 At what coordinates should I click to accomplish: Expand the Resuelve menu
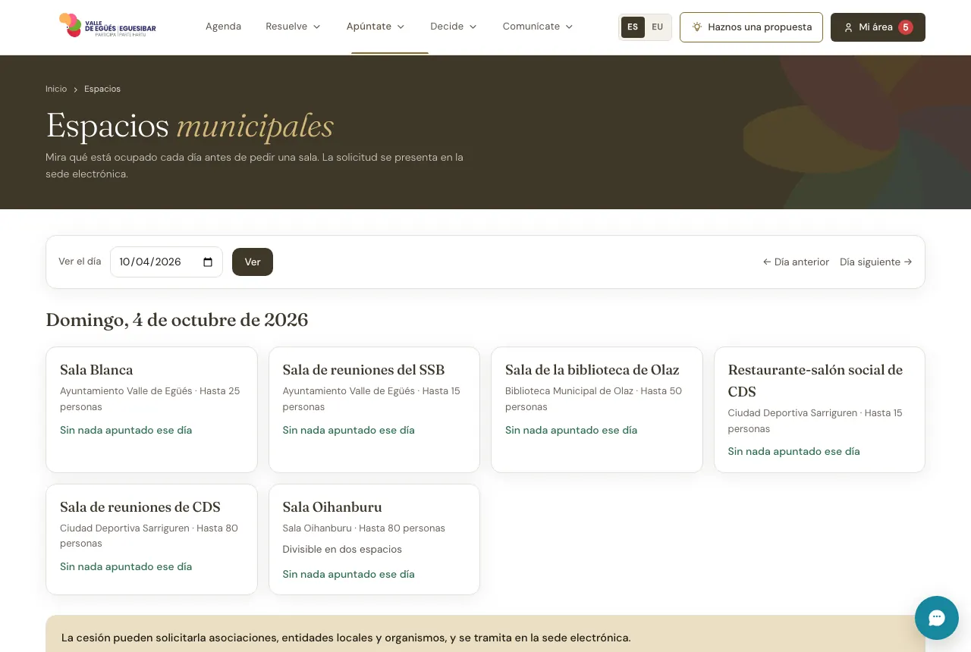293,27
